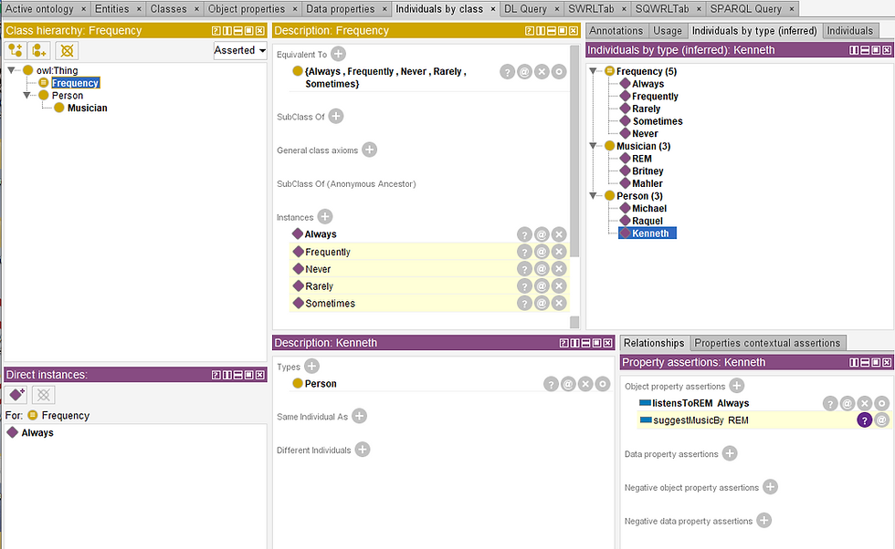Click the Person type link for Kenneth
The height and width of the screenshot is (549, 895).
[321, 384]
